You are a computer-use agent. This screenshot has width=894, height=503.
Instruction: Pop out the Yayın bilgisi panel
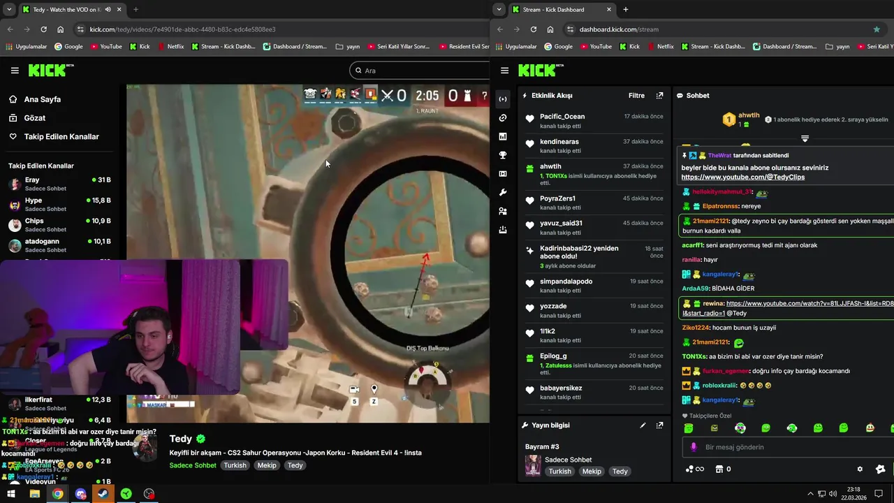pyautogui.click(x=659, y=425)
